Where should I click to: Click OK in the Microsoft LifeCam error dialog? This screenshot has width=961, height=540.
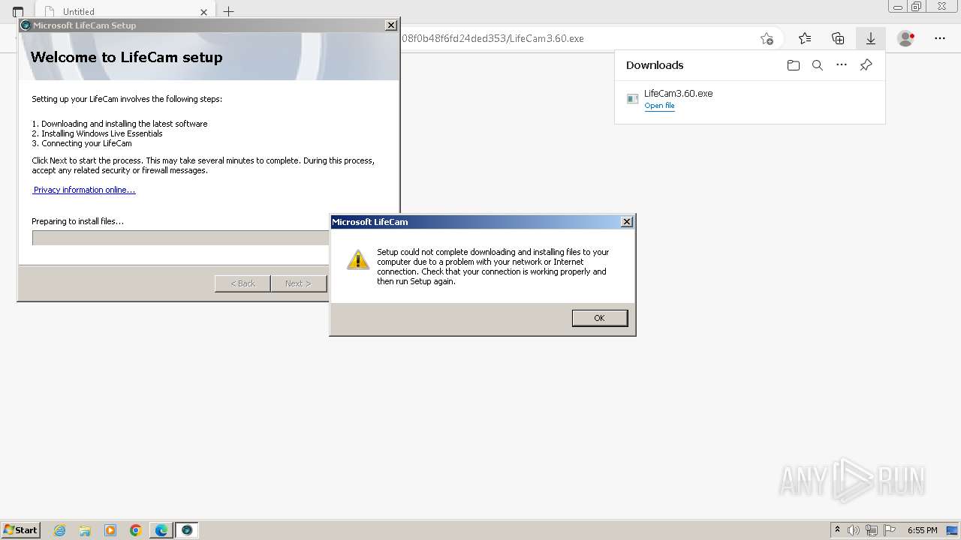pyautogui.click(x=599, y=318)
